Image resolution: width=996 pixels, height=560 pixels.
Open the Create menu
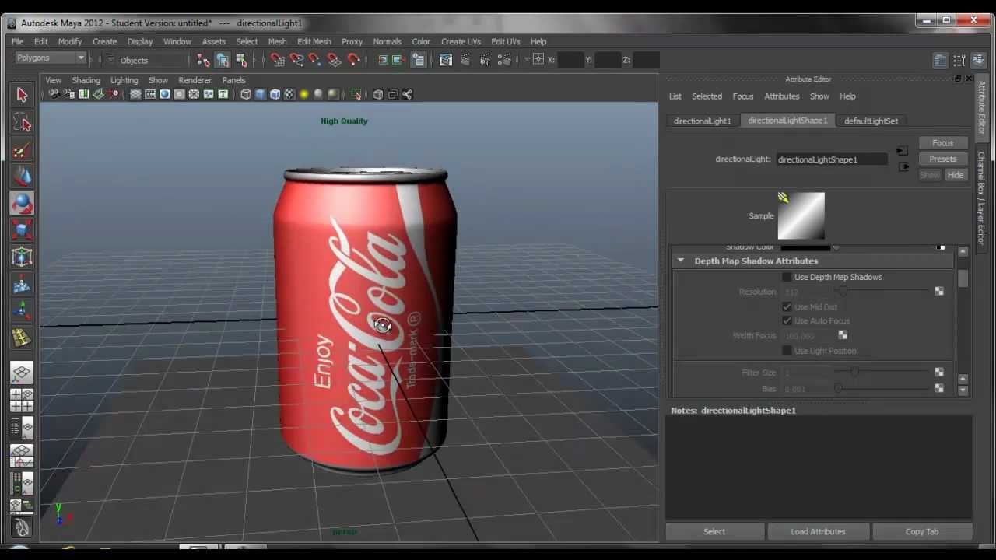point(104,41)
